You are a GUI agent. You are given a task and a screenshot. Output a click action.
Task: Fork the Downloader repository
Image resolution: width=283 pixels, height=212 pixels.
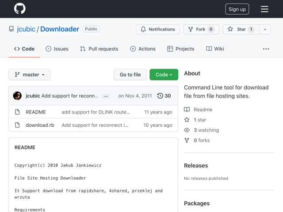point(201,30)
